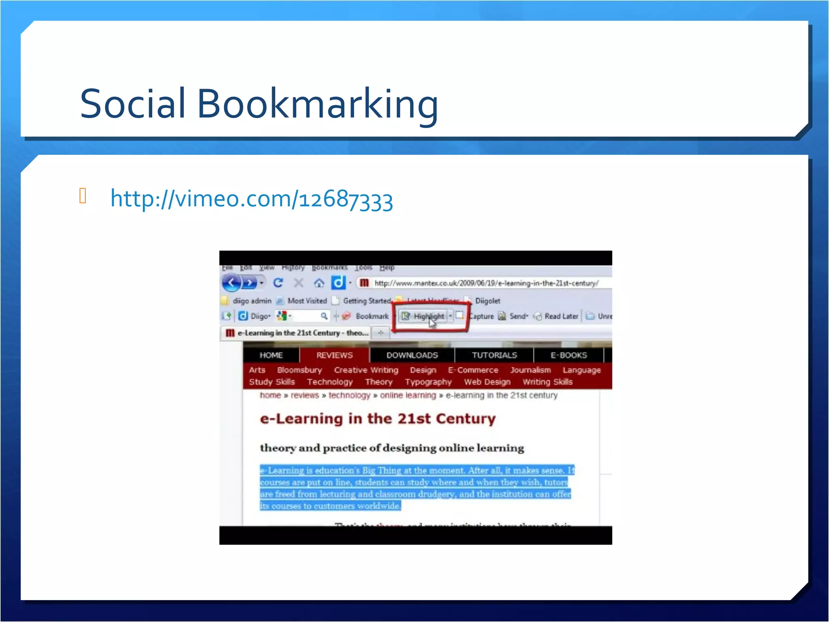Click the Read Later button
829x622 pixels.
tap(556, 316)
